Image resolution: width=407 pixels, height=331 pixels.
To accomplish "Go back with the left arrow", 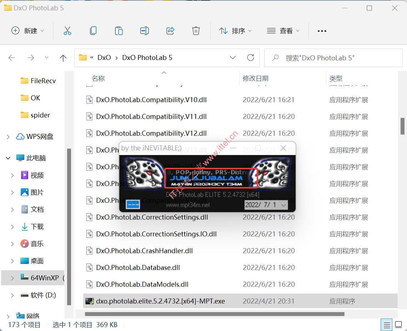I will [12, 57].
